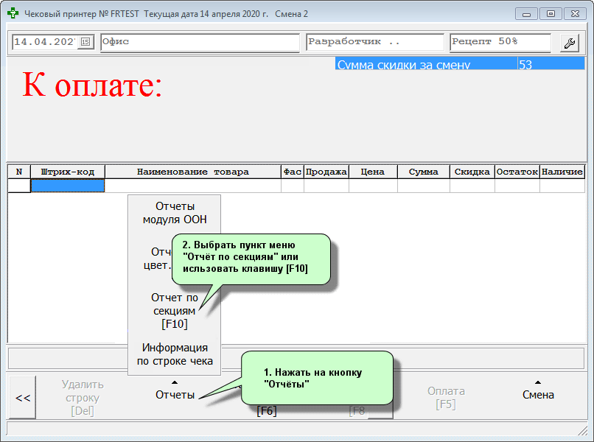Image resolution: width=594 pixels, height=442 pixels.
Task: Click the highlighted 'Штрих-код' input cell
Action: coord(68,186)
